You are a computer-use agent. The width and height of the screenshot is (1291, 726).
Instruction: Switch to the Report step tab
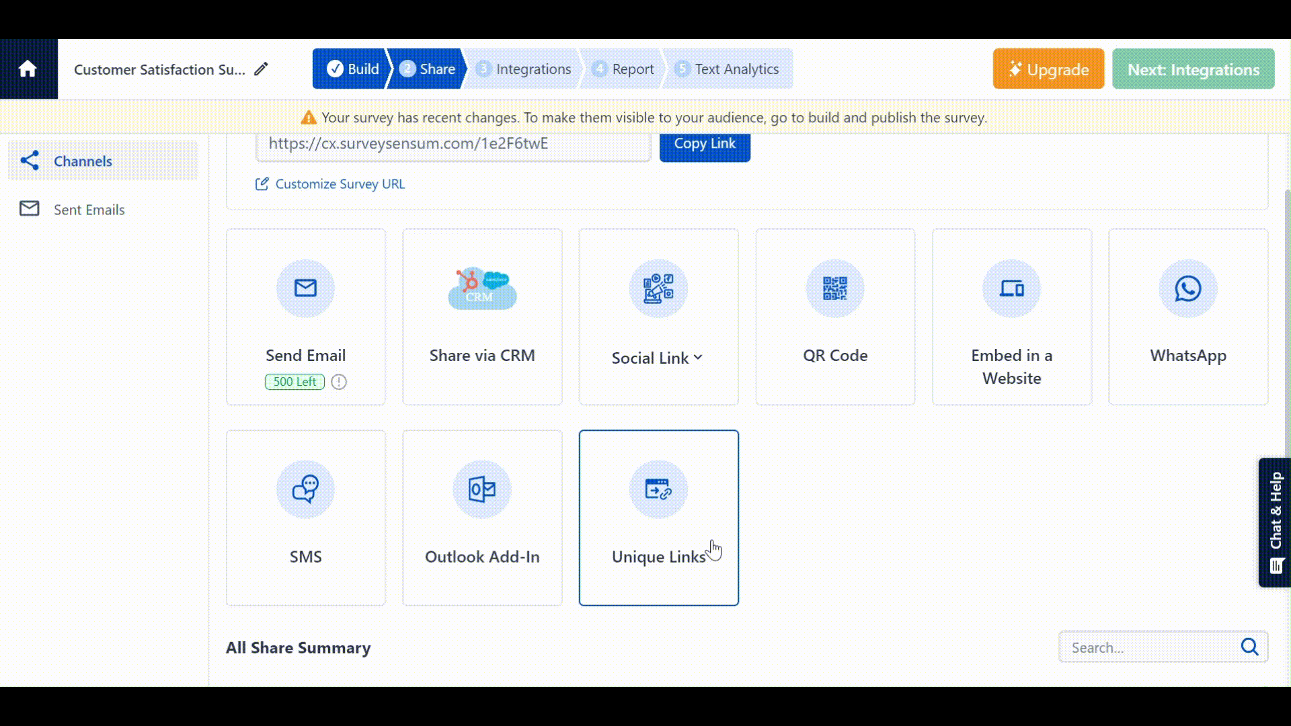click(625, 69)
